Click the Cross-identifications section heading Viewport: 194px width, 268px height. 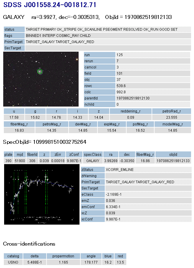(29, 244)
